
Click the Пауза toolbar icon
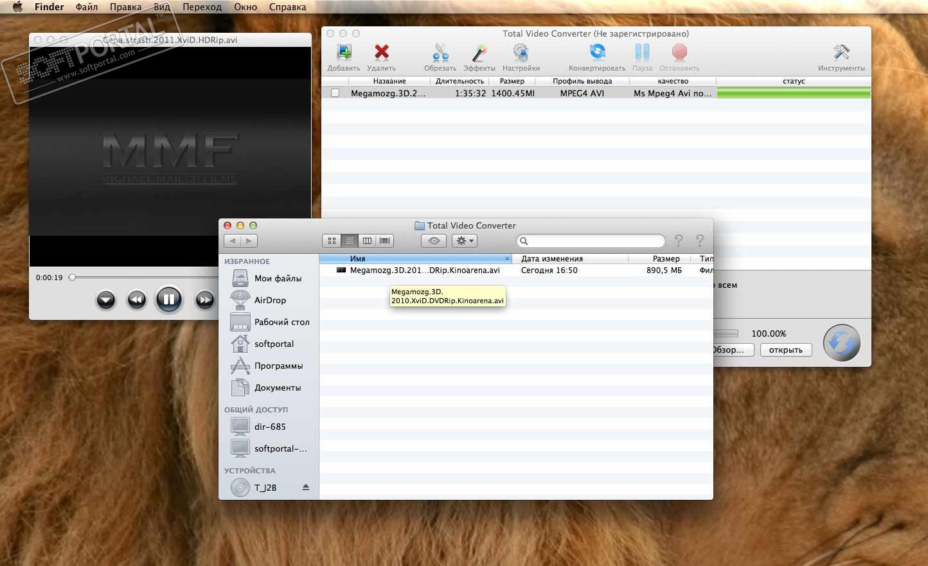[x=642, y=52]
